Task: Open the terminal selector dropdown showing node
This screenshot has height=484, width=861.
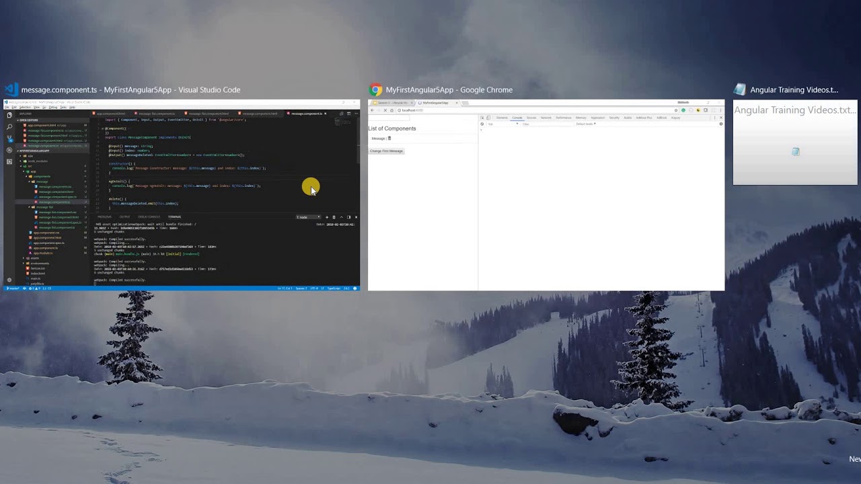Action: pos(308,217)
